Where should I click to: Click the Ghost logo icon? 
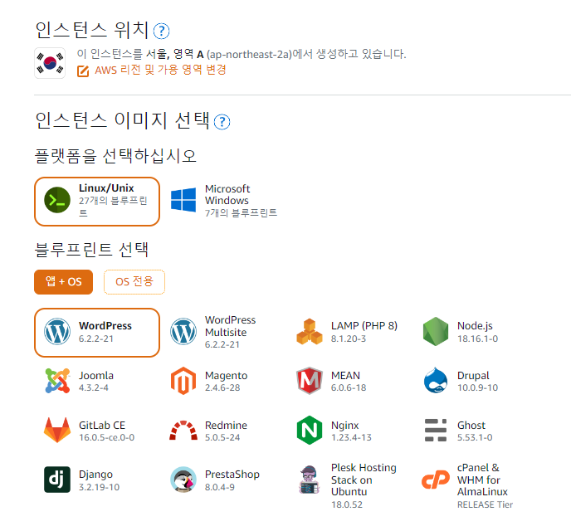pyautogui.click(x=436, y=430)
